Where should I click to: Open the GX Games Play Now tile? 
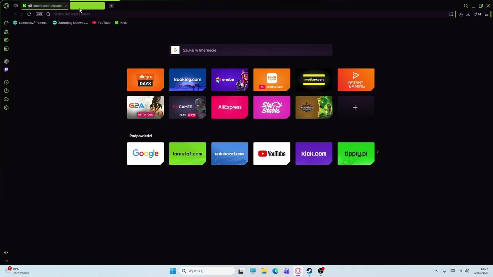pos(188,107)
